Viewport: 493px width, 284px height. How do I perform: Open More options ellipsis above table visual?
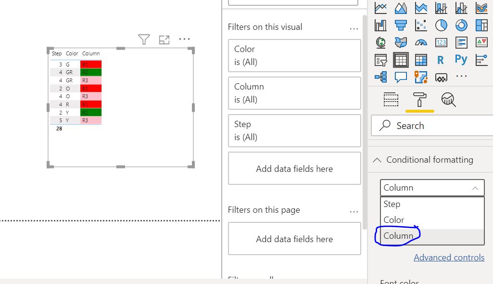184,39
